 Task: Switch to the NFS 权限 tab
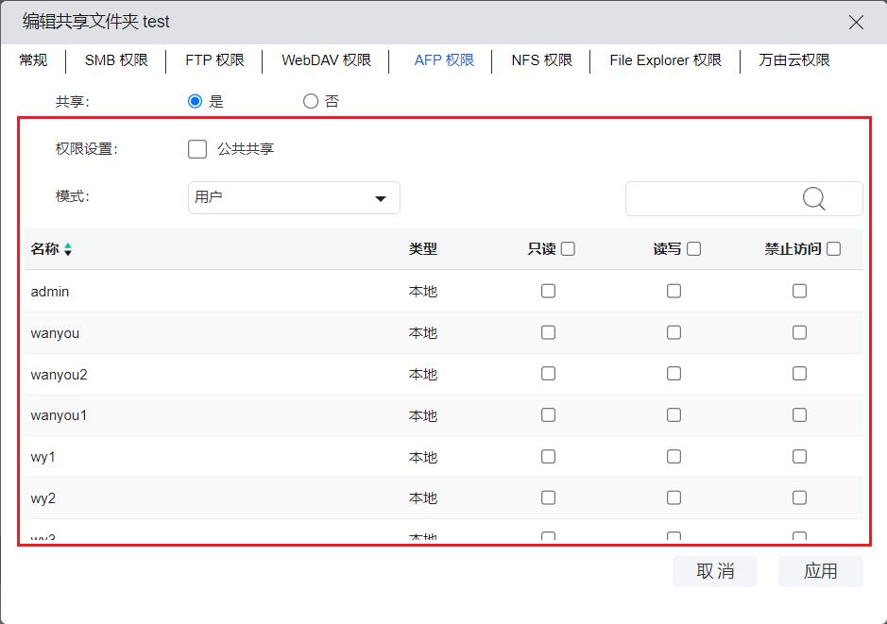click(x=541, y=60)
